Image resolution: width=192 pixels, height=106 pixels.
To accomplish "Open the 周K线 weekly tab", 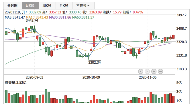I will 47,5.
